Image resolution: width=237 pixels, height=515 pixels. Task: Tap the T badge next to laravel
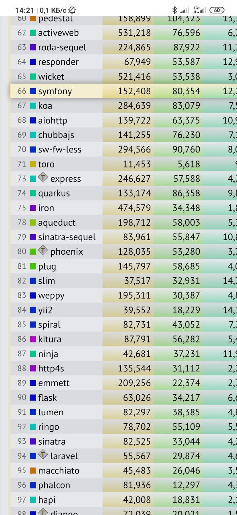pos(43,454)
